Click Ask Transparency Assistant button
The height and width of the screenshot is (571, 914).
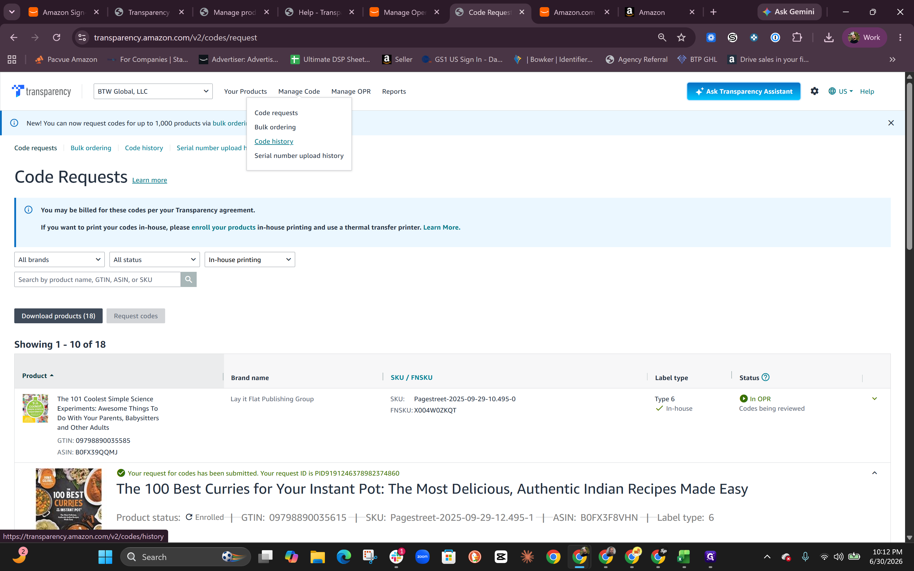(x=743, y=91)
